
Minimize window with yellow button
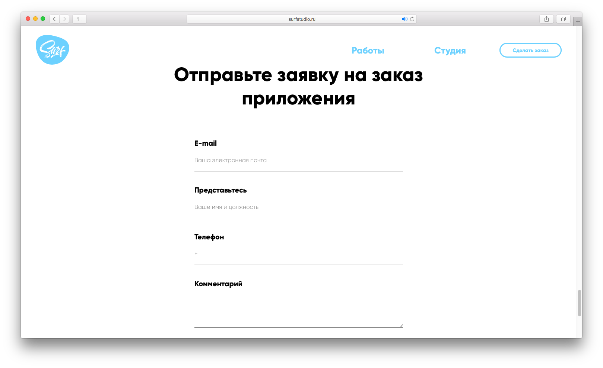pyautogui.click(x=35, y=19)
